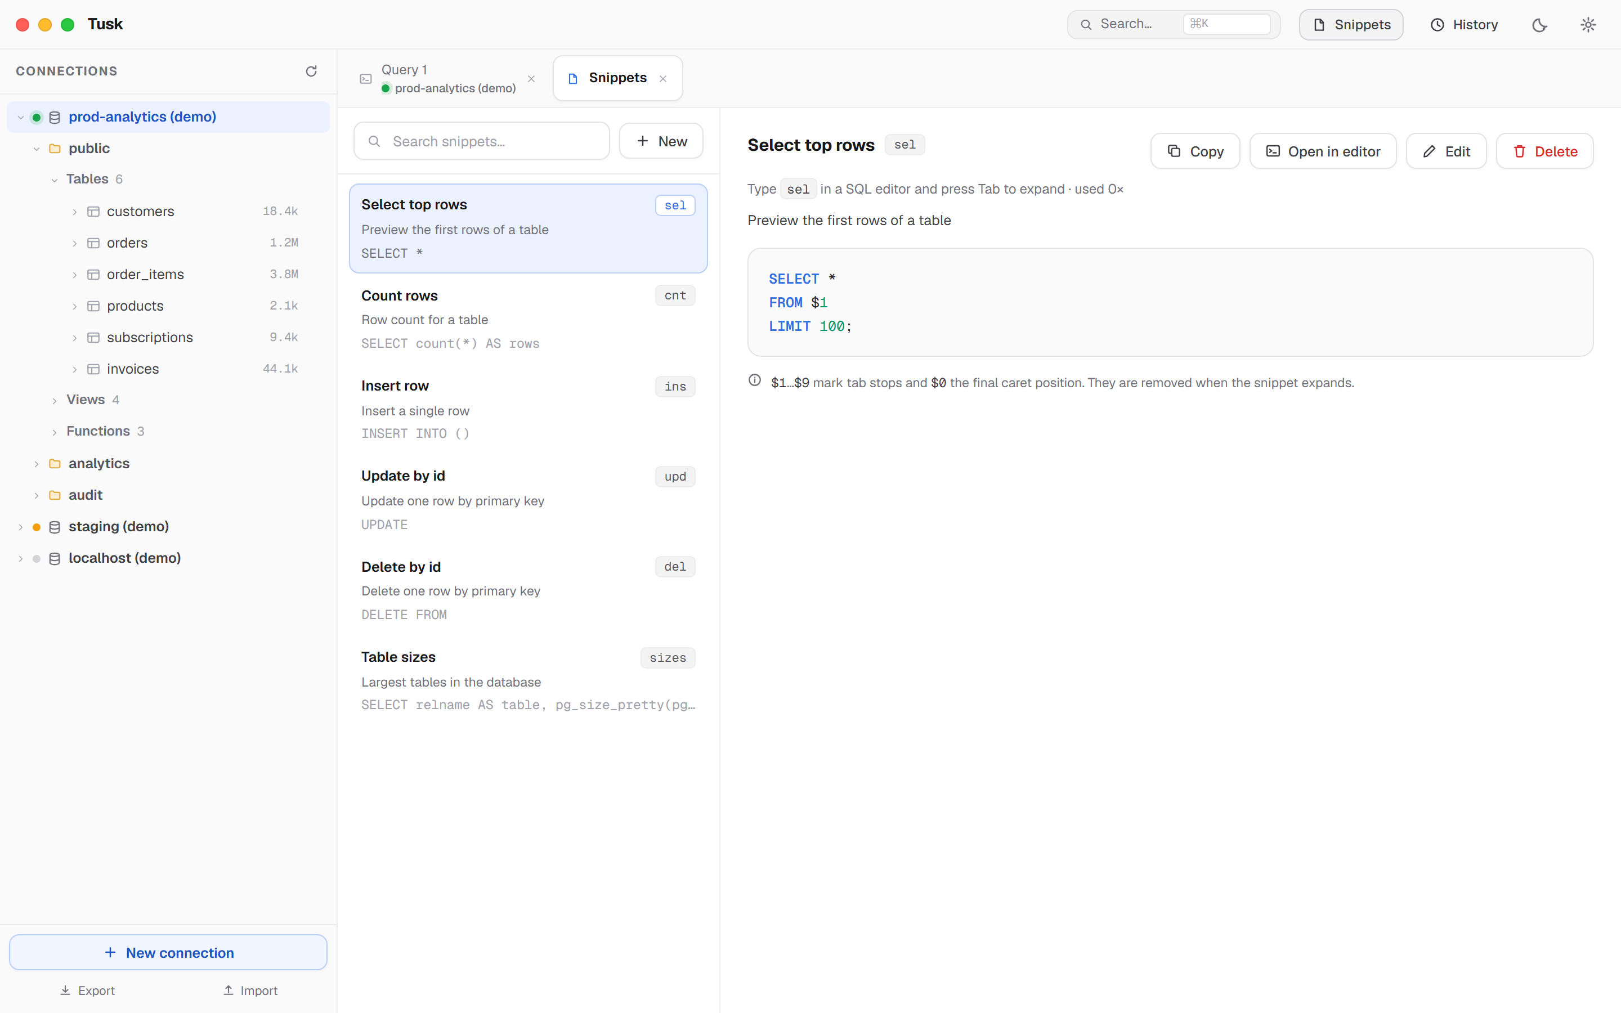Refresh the connections list
This screenshot has height=1013, width=1621.
click(311, 71)
